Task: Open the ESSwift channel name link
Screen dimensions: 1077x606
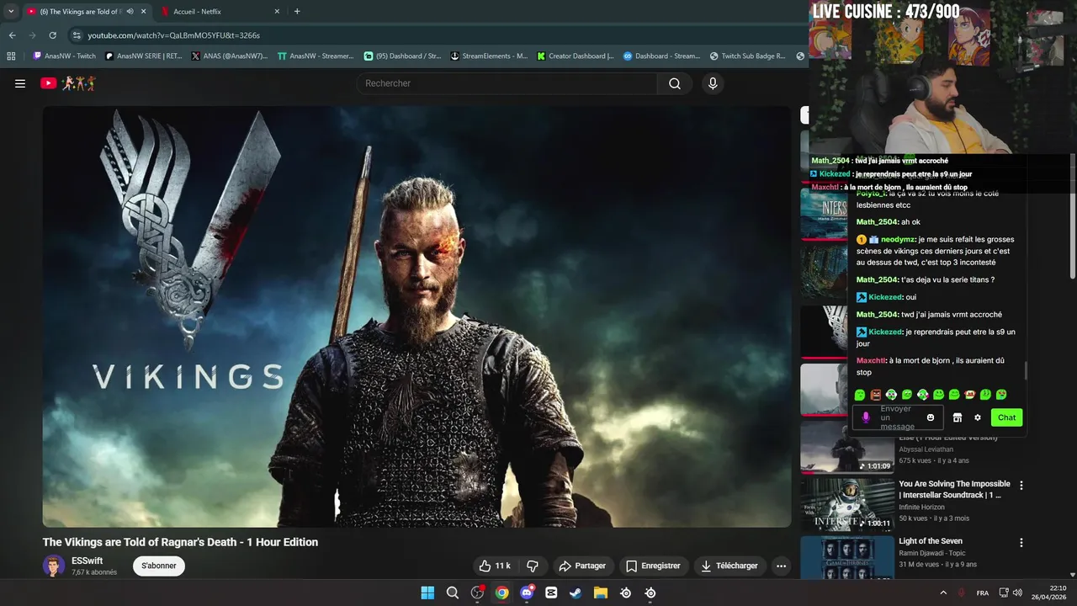Action: [88, 561]
